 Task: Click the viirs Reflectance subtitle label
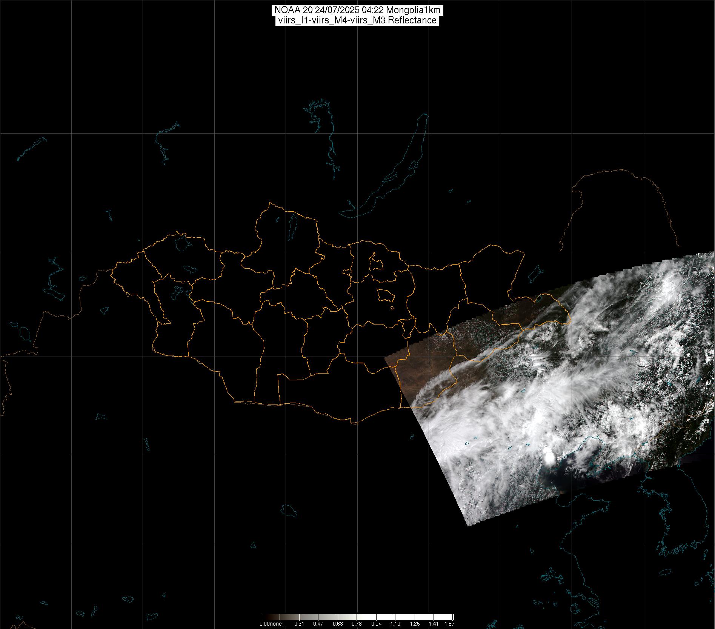point(357,20)
